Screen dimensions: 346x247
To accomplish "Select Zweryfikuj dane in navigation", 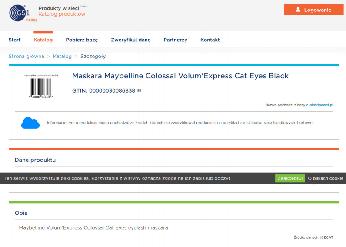I will [x=131, y=40].
